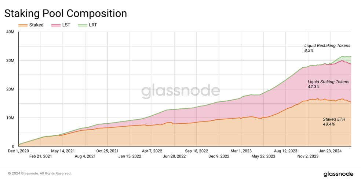361x183 pixels.
Task: Click the Liquid Restaking Tokens 8.3% annotation
Action: (x=327, y=48)
